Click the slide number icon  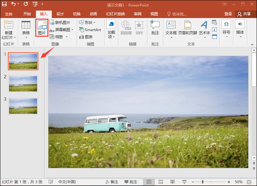(214, 30)
